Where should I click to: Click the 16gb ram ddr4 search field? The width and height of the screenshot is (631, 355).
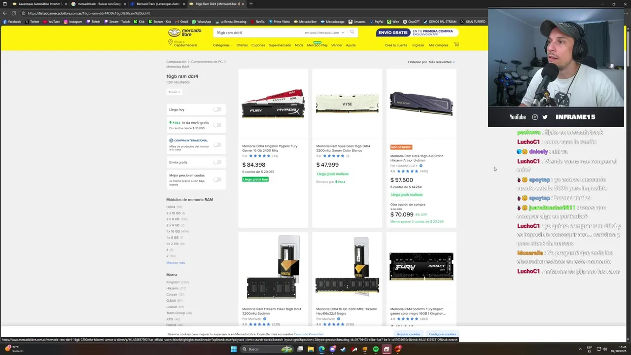(x=259, y=33)
